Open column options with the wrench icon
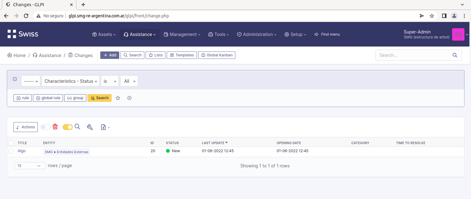The image size is (471, 199). click(x=90, y=127)
